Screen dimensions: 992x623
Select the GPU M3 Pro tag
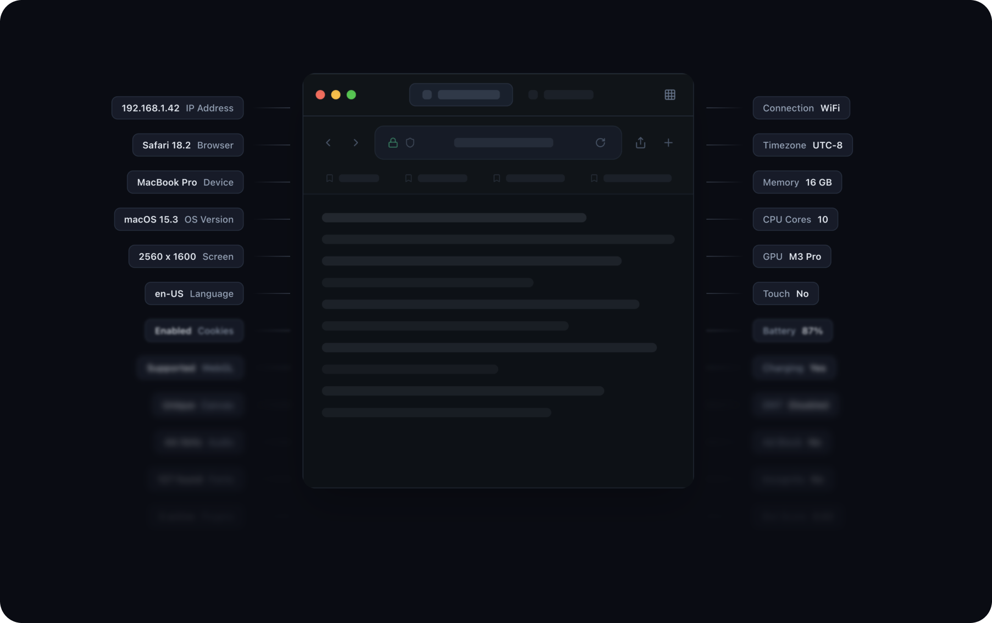[791, 257]
